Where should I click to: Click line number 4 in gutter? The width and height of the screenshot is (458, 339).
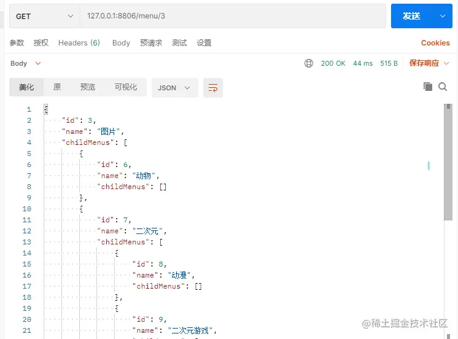(x=29, y=142)
